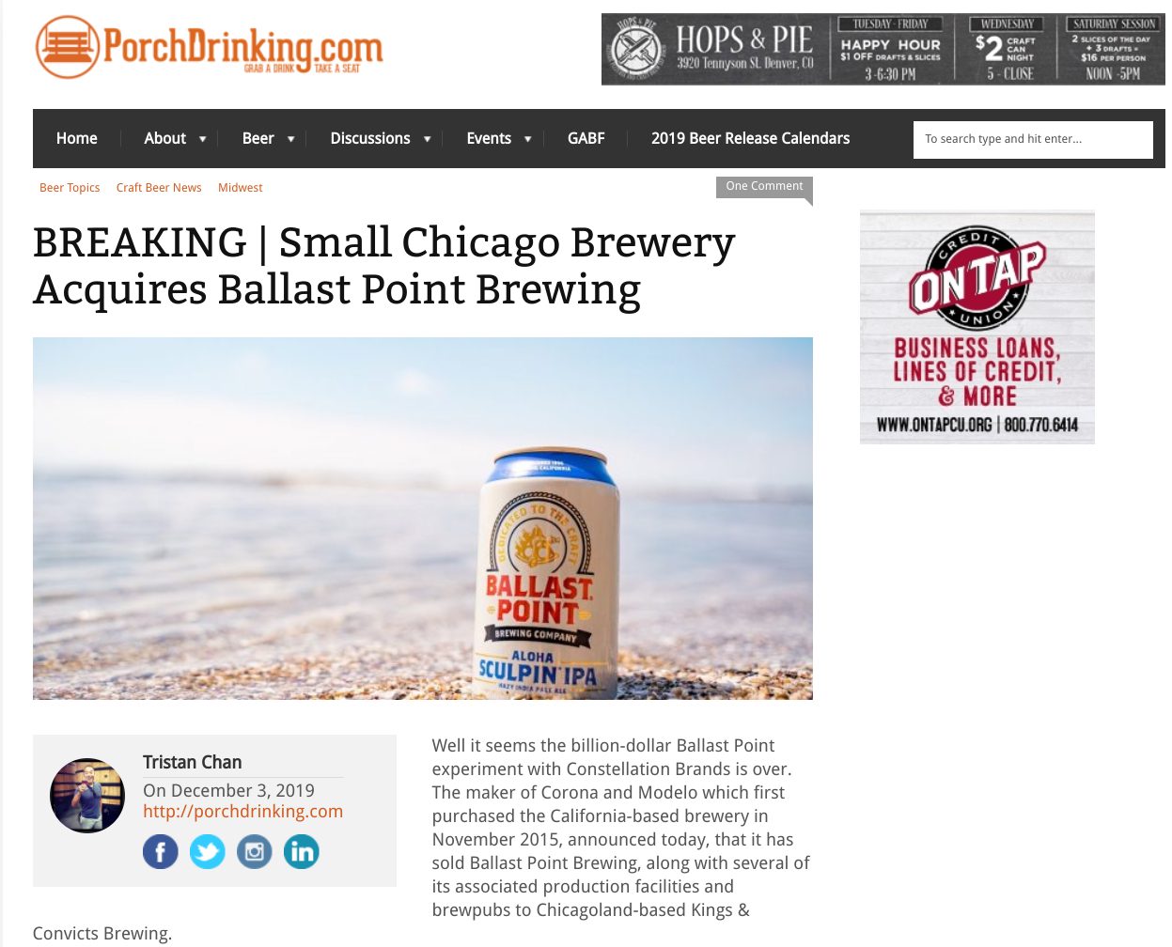The width and height of the screenshot is (1172, 947).
Task: Expand the Discussions dropdown arrow
Action: tap(427, 139)
